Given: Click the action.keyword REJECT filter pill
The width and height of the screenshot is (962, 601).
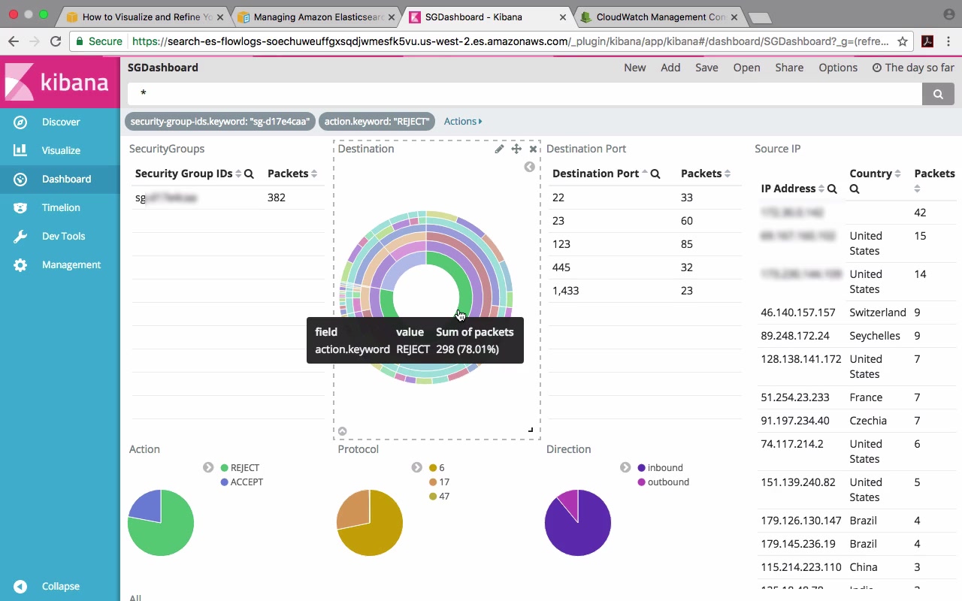Looking at the screenshot, I should point(377,121).
